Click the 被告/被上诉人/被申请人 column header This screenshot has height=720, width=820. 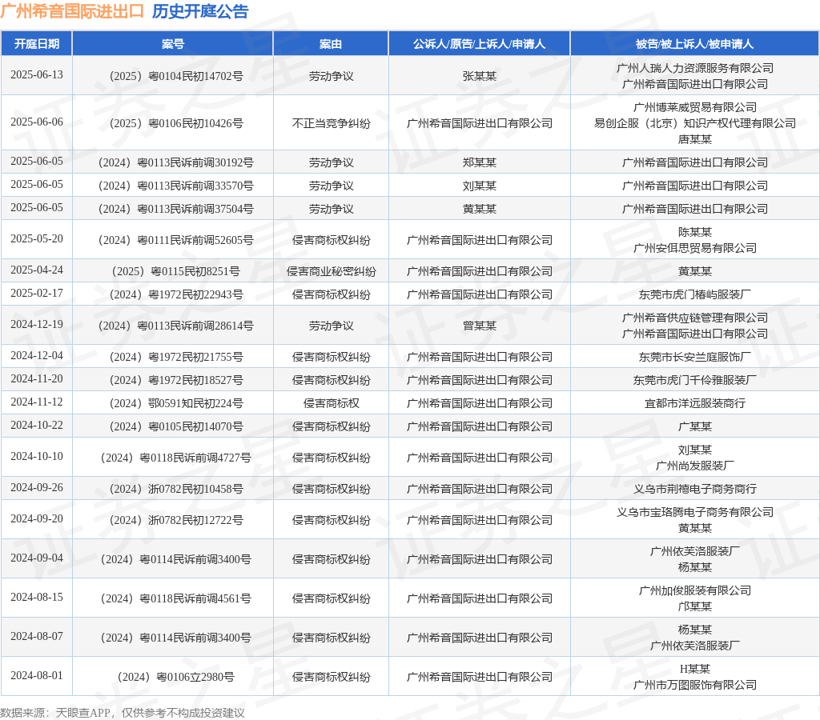coord(695,44)
